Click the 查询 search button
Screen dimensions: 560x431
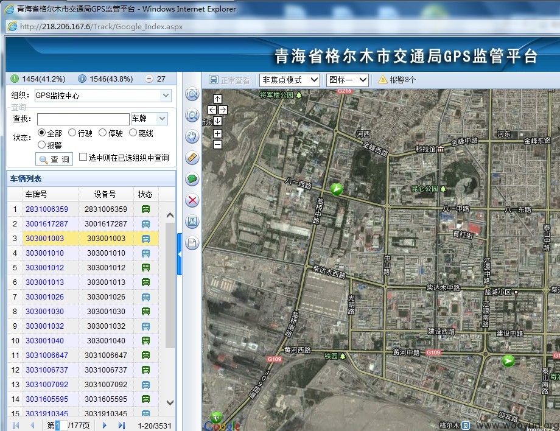tap(54, 159)
